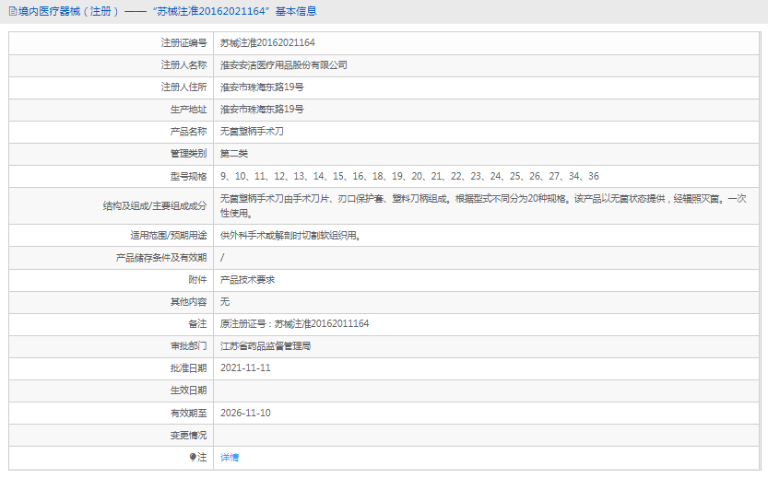768x478 pixels.
Task: Click remark with original registration number
Action: [294, 324]
